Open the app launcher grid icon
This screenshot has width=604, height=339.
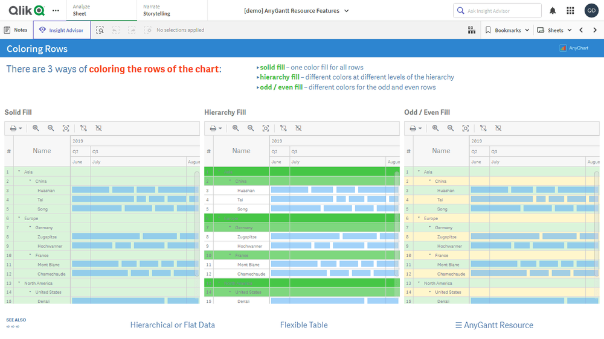[x=570, y=11]
